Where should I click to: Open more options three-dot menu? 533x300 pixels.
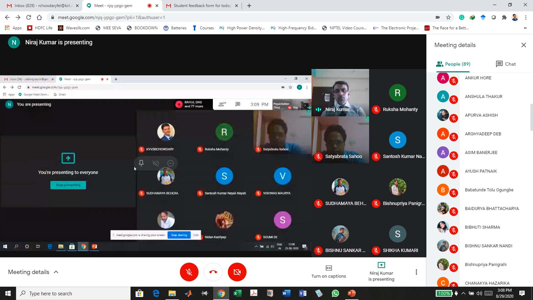point(416,272)
